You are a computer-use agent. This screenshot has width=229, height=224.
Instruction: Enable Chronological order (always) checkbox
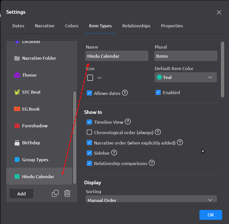tap(89, 132)
